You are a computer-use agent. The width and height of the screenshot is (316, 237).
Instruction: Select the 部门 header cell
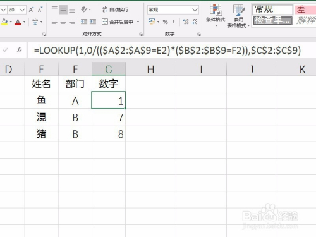[x=75, y=83]
